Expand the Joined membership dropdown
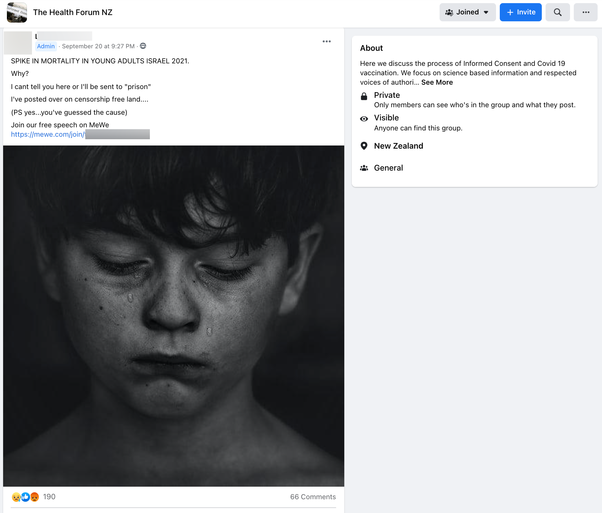 point(467,12)
